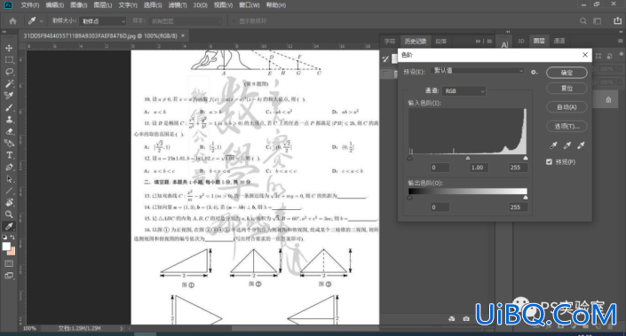
Task: Select the Rectangular Marquee tool
Action: click(x=9, y=59)
